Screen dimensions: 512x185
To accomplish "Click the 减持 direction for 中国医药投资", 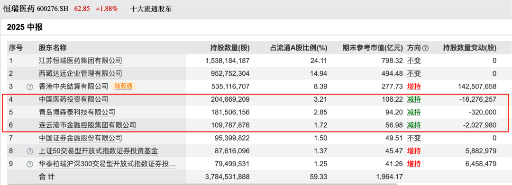I will 414,99.
